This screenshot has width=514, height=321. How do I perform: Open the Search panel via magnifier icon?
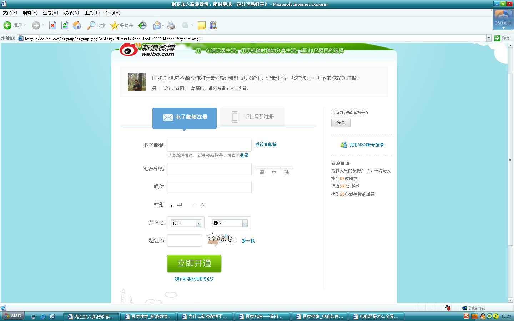click(91, 25)
